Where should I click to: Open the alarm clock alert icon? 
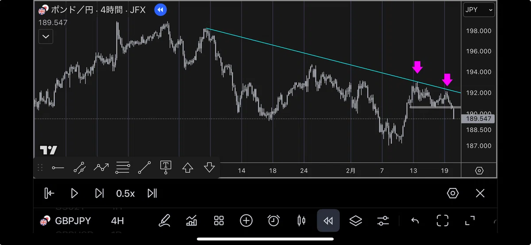coord(273,220)
